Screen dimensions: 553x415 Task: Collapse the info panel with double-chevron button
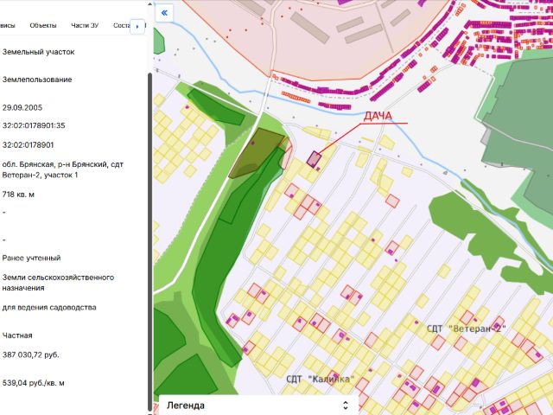click(164, 13)
